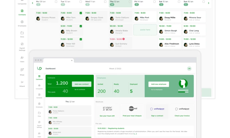Select the Thu 12 Ian day header
Screen dimensions: 230x138
tap(118, 2)
